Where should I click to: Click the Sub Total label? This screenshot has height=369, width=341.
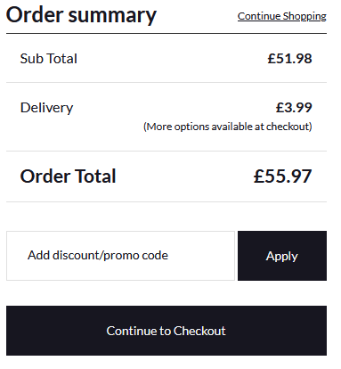pyautogui.click(x=49, y=59)
